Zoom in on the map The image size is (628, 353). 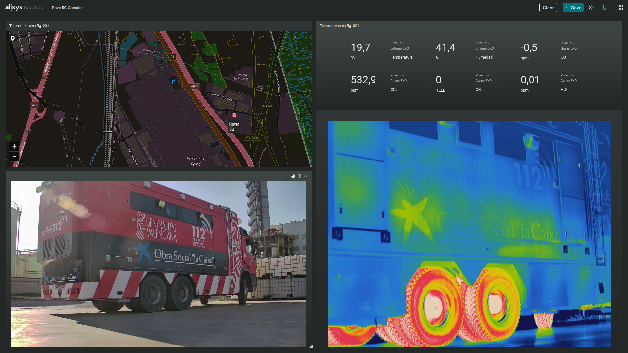point(14,146)
